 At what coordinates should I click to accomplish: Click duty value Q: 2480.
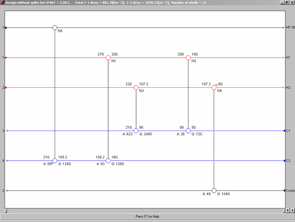point(146,134)
